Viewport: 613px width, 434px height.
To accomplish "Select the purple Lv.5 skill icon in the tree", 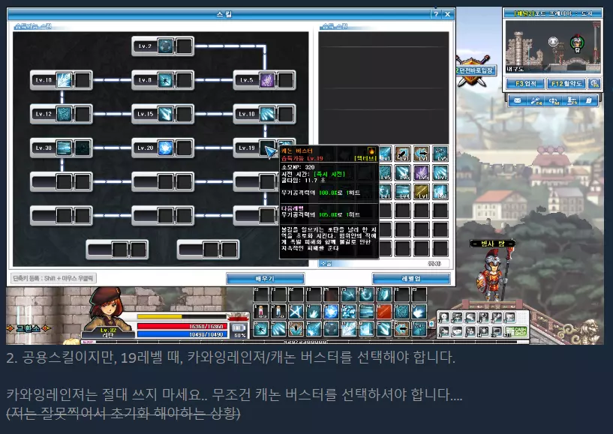I will [x=267, y=80].
